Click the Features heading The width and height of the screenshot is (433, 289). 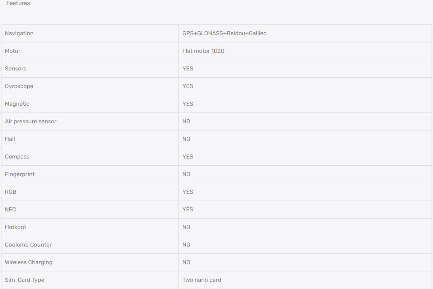coord(18,3)
